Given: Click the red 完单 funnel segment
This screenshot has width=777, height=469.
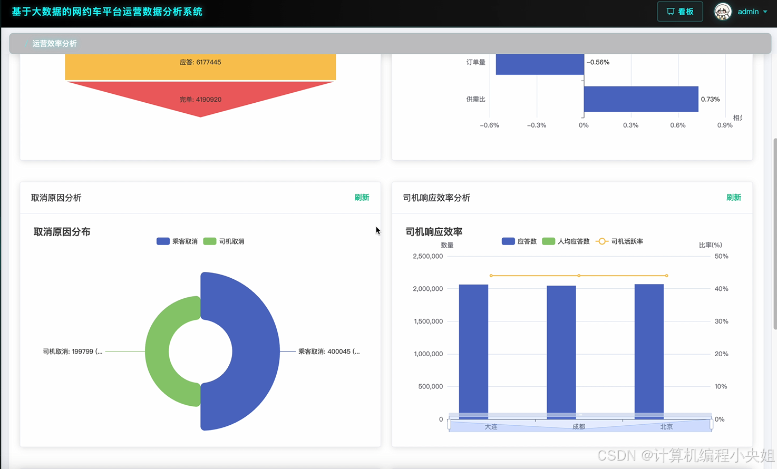Looking at the screenshot, I should point(200,99).
